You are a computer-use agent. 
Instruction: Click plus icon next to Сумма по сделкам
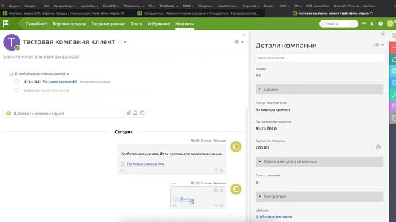click(x=378, y=147)
